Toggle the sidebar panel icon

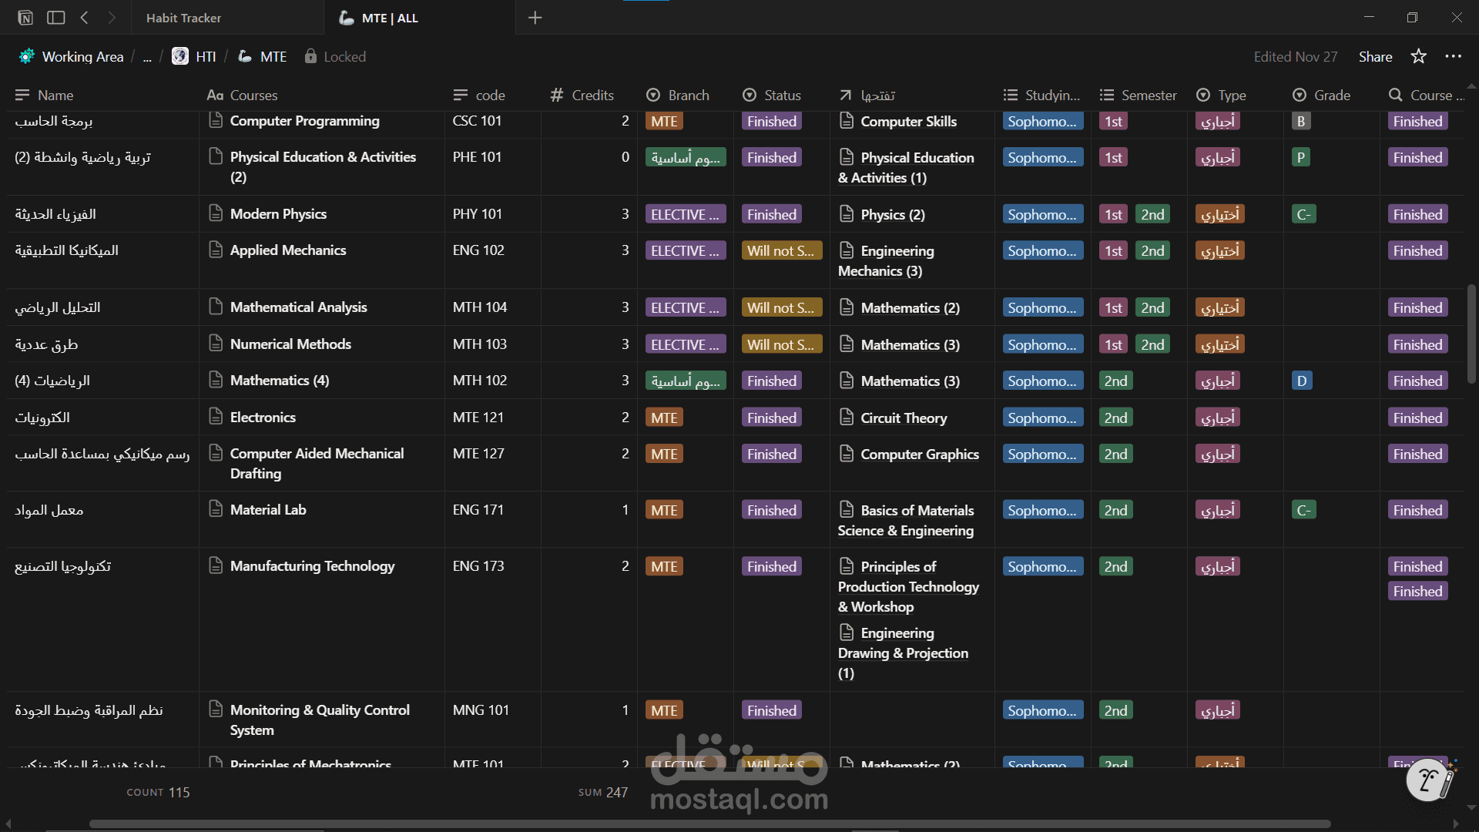[x=55, y=17]
